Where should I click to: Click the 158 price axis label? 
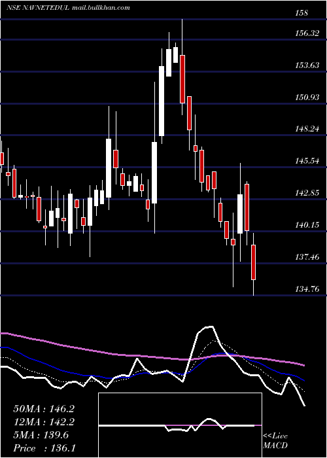[x=301, y=13]
